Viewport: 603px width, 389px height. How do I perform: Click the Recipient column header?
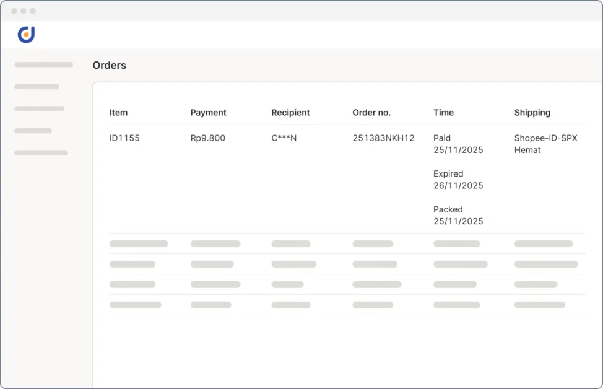click(290, 113)
